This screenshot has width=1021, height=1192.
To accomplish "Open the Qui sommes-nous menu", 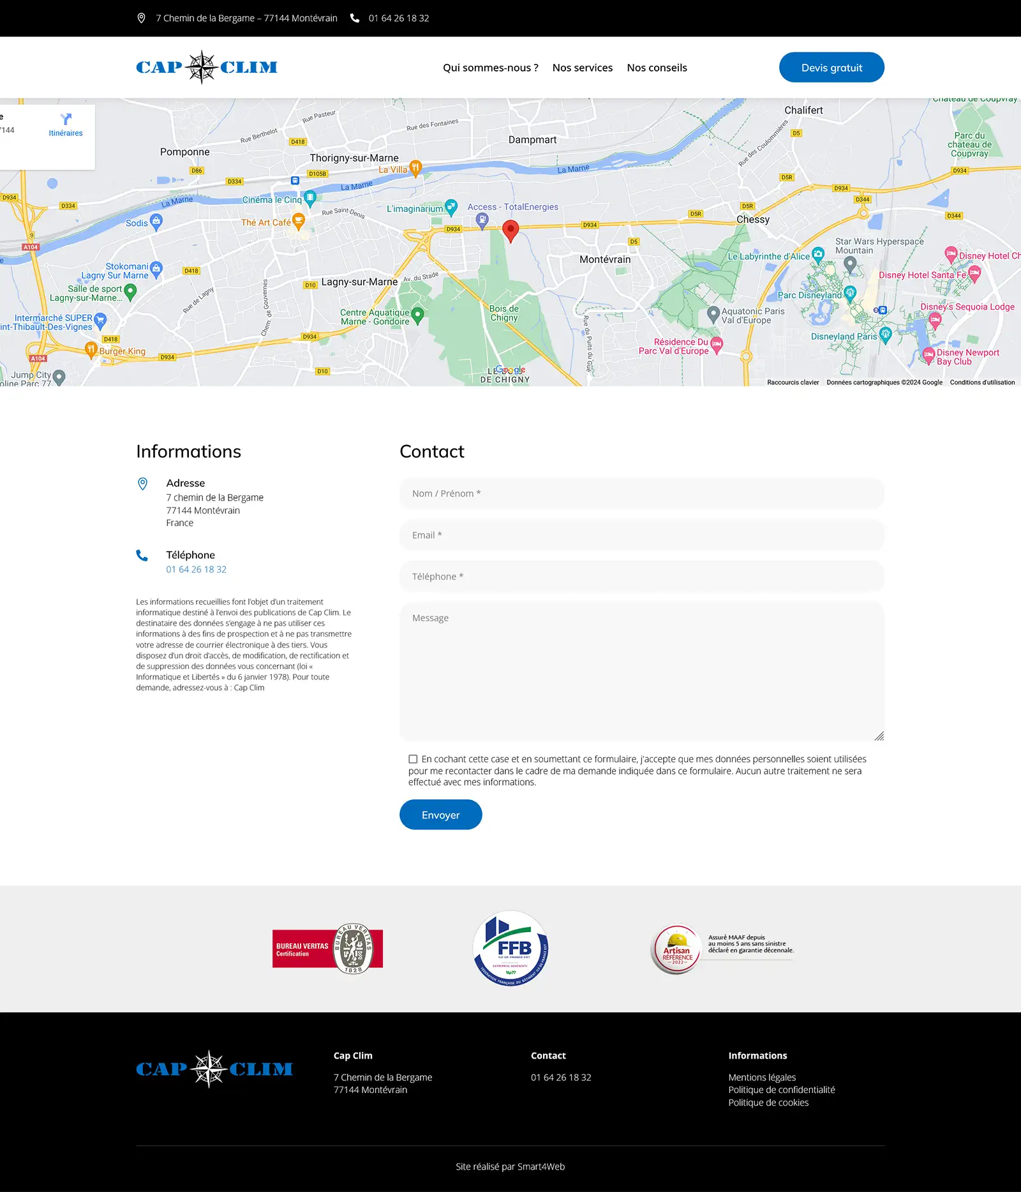I will point(490,68).
